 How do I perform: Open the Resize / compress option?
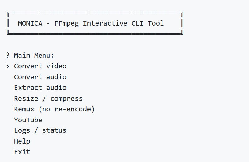(x=48, y=99)
